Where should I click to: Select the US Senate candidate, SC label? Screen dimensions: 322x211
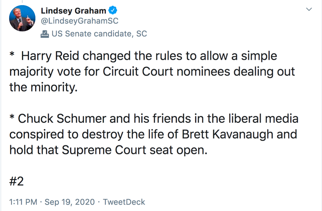[99, 34]
